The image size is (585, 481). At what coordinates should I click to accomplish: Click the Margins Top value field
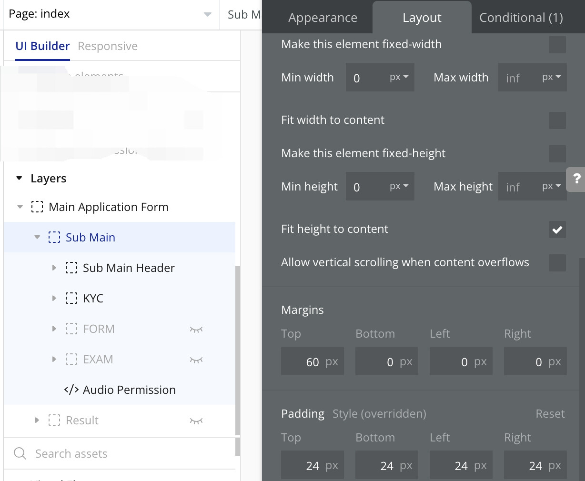pos(312,362)
